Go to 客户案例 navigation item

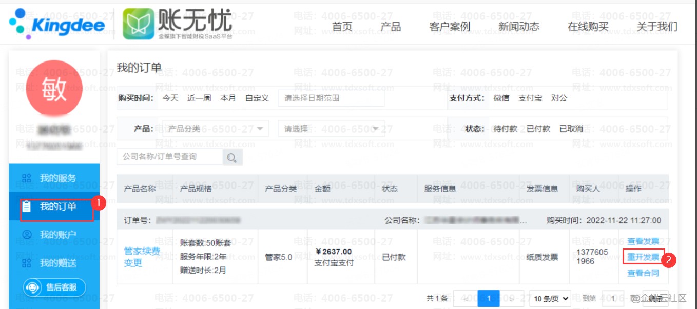click(450, 27)
